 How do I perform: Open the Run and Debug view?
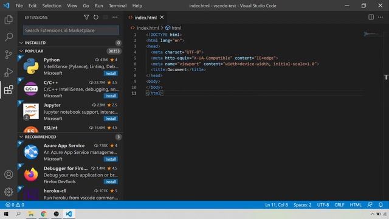[x=9, y=72]
